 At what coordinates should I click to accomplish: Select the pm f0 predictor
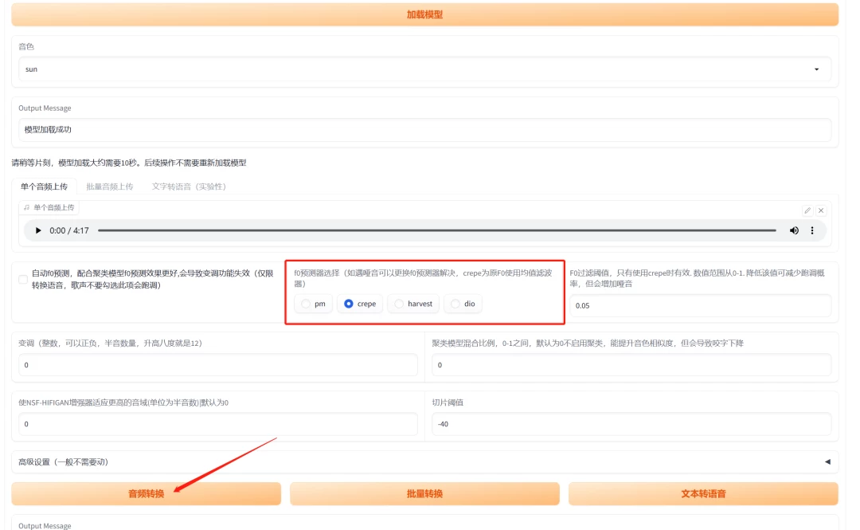tap(313, 304)
